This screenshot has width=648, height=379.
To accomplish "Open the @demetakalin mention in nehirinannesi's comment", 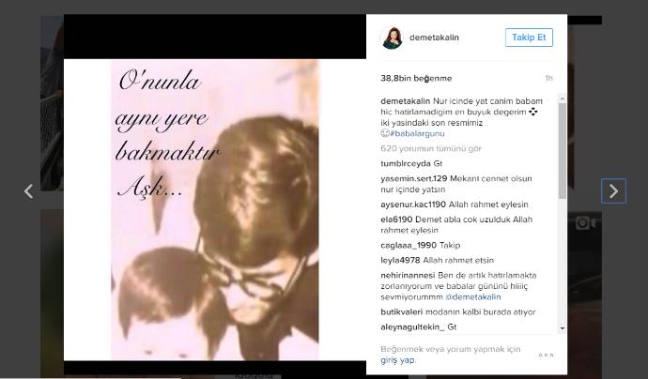I will pos(472,297).
